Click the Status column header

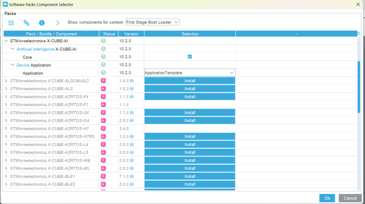click(x=109, y=34)
